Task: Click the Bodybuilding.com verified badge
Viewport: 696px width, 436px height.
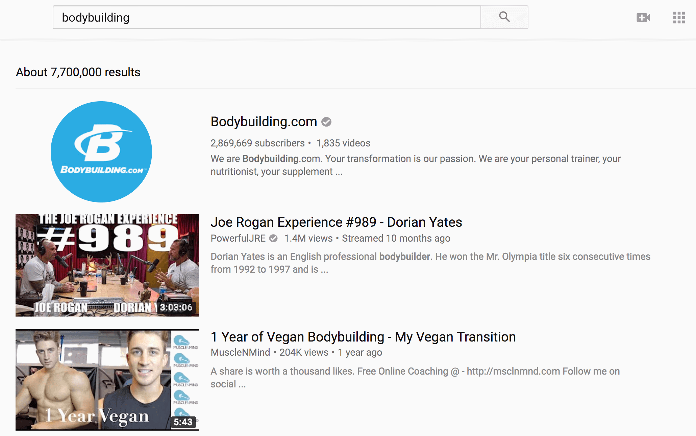Action: (326, 122)
